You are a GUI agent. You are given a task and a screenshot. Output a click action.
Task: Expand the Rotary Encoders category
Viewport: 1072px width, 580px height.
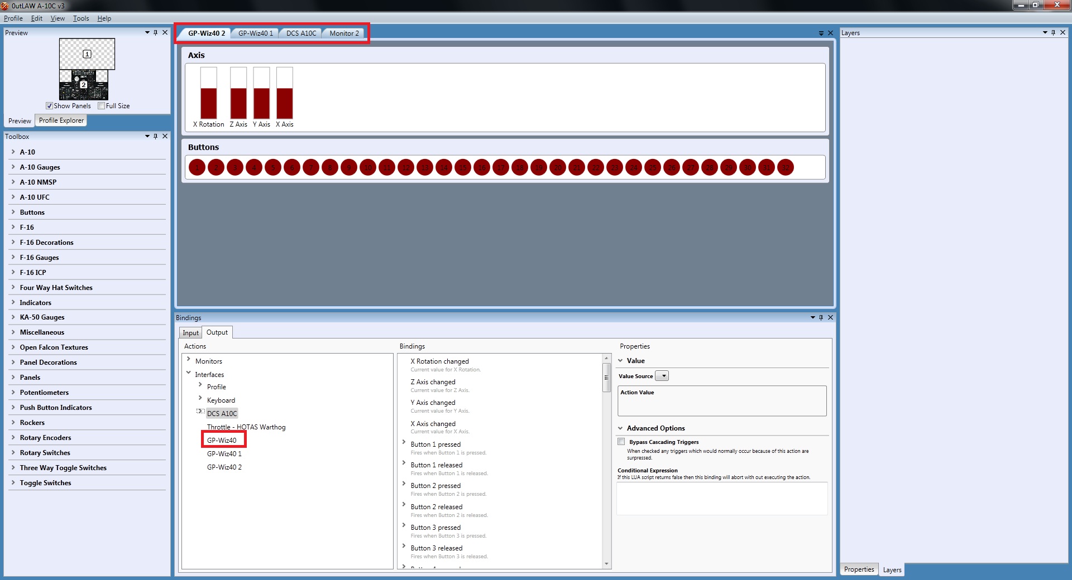(13, 438)
